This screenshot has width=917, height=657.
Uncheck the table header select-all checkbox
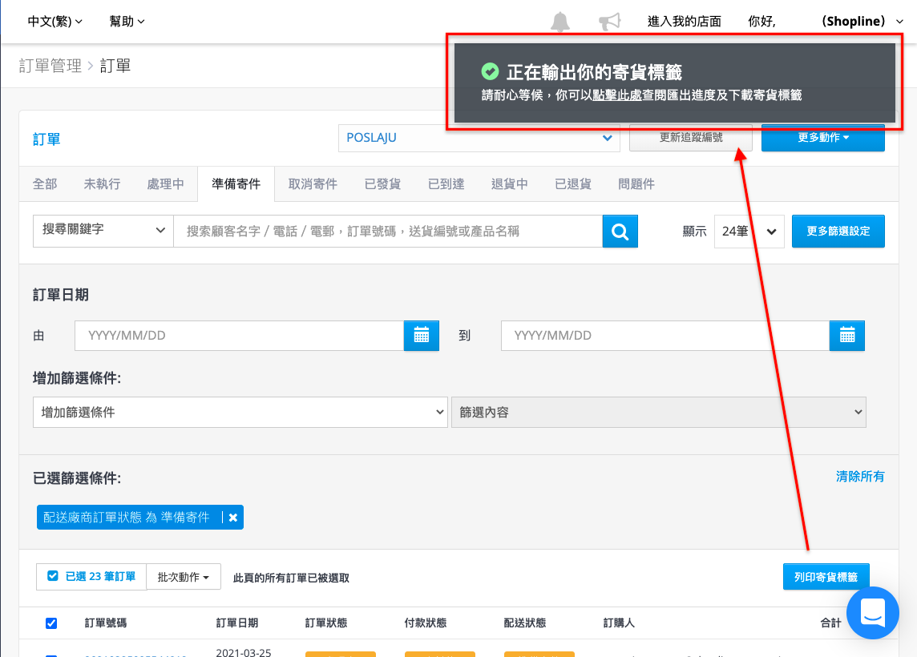coord(51,623)
